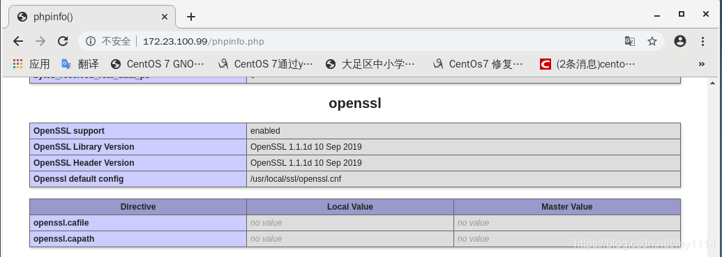Reload the phpinfo page
The height and width of the screenshot is (257, 722).
tap(63, 41)
